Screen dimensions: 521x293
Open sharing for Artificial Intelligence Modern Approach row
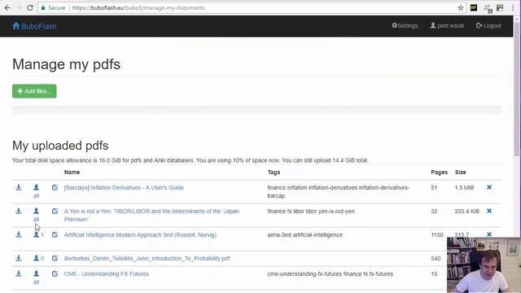point(38,234)
